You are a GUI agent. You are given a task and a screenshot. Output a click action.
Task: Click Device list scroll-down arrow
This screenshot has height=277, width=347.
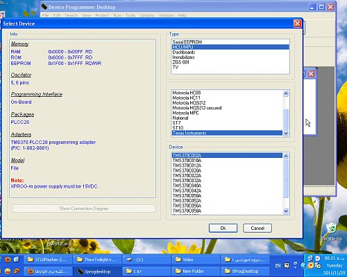point(286,211)
